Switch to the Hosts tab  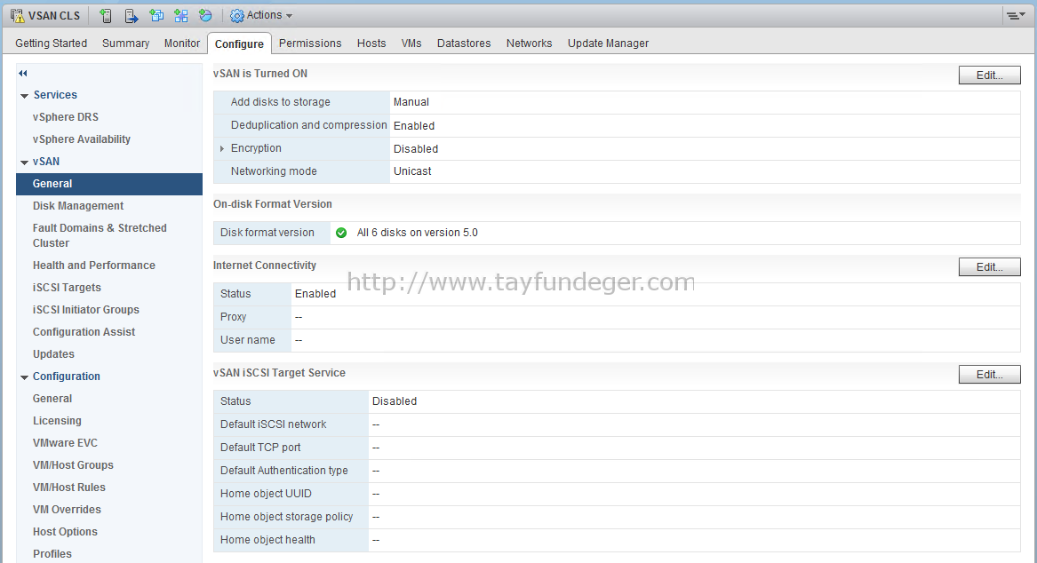[x=371, y=43]
